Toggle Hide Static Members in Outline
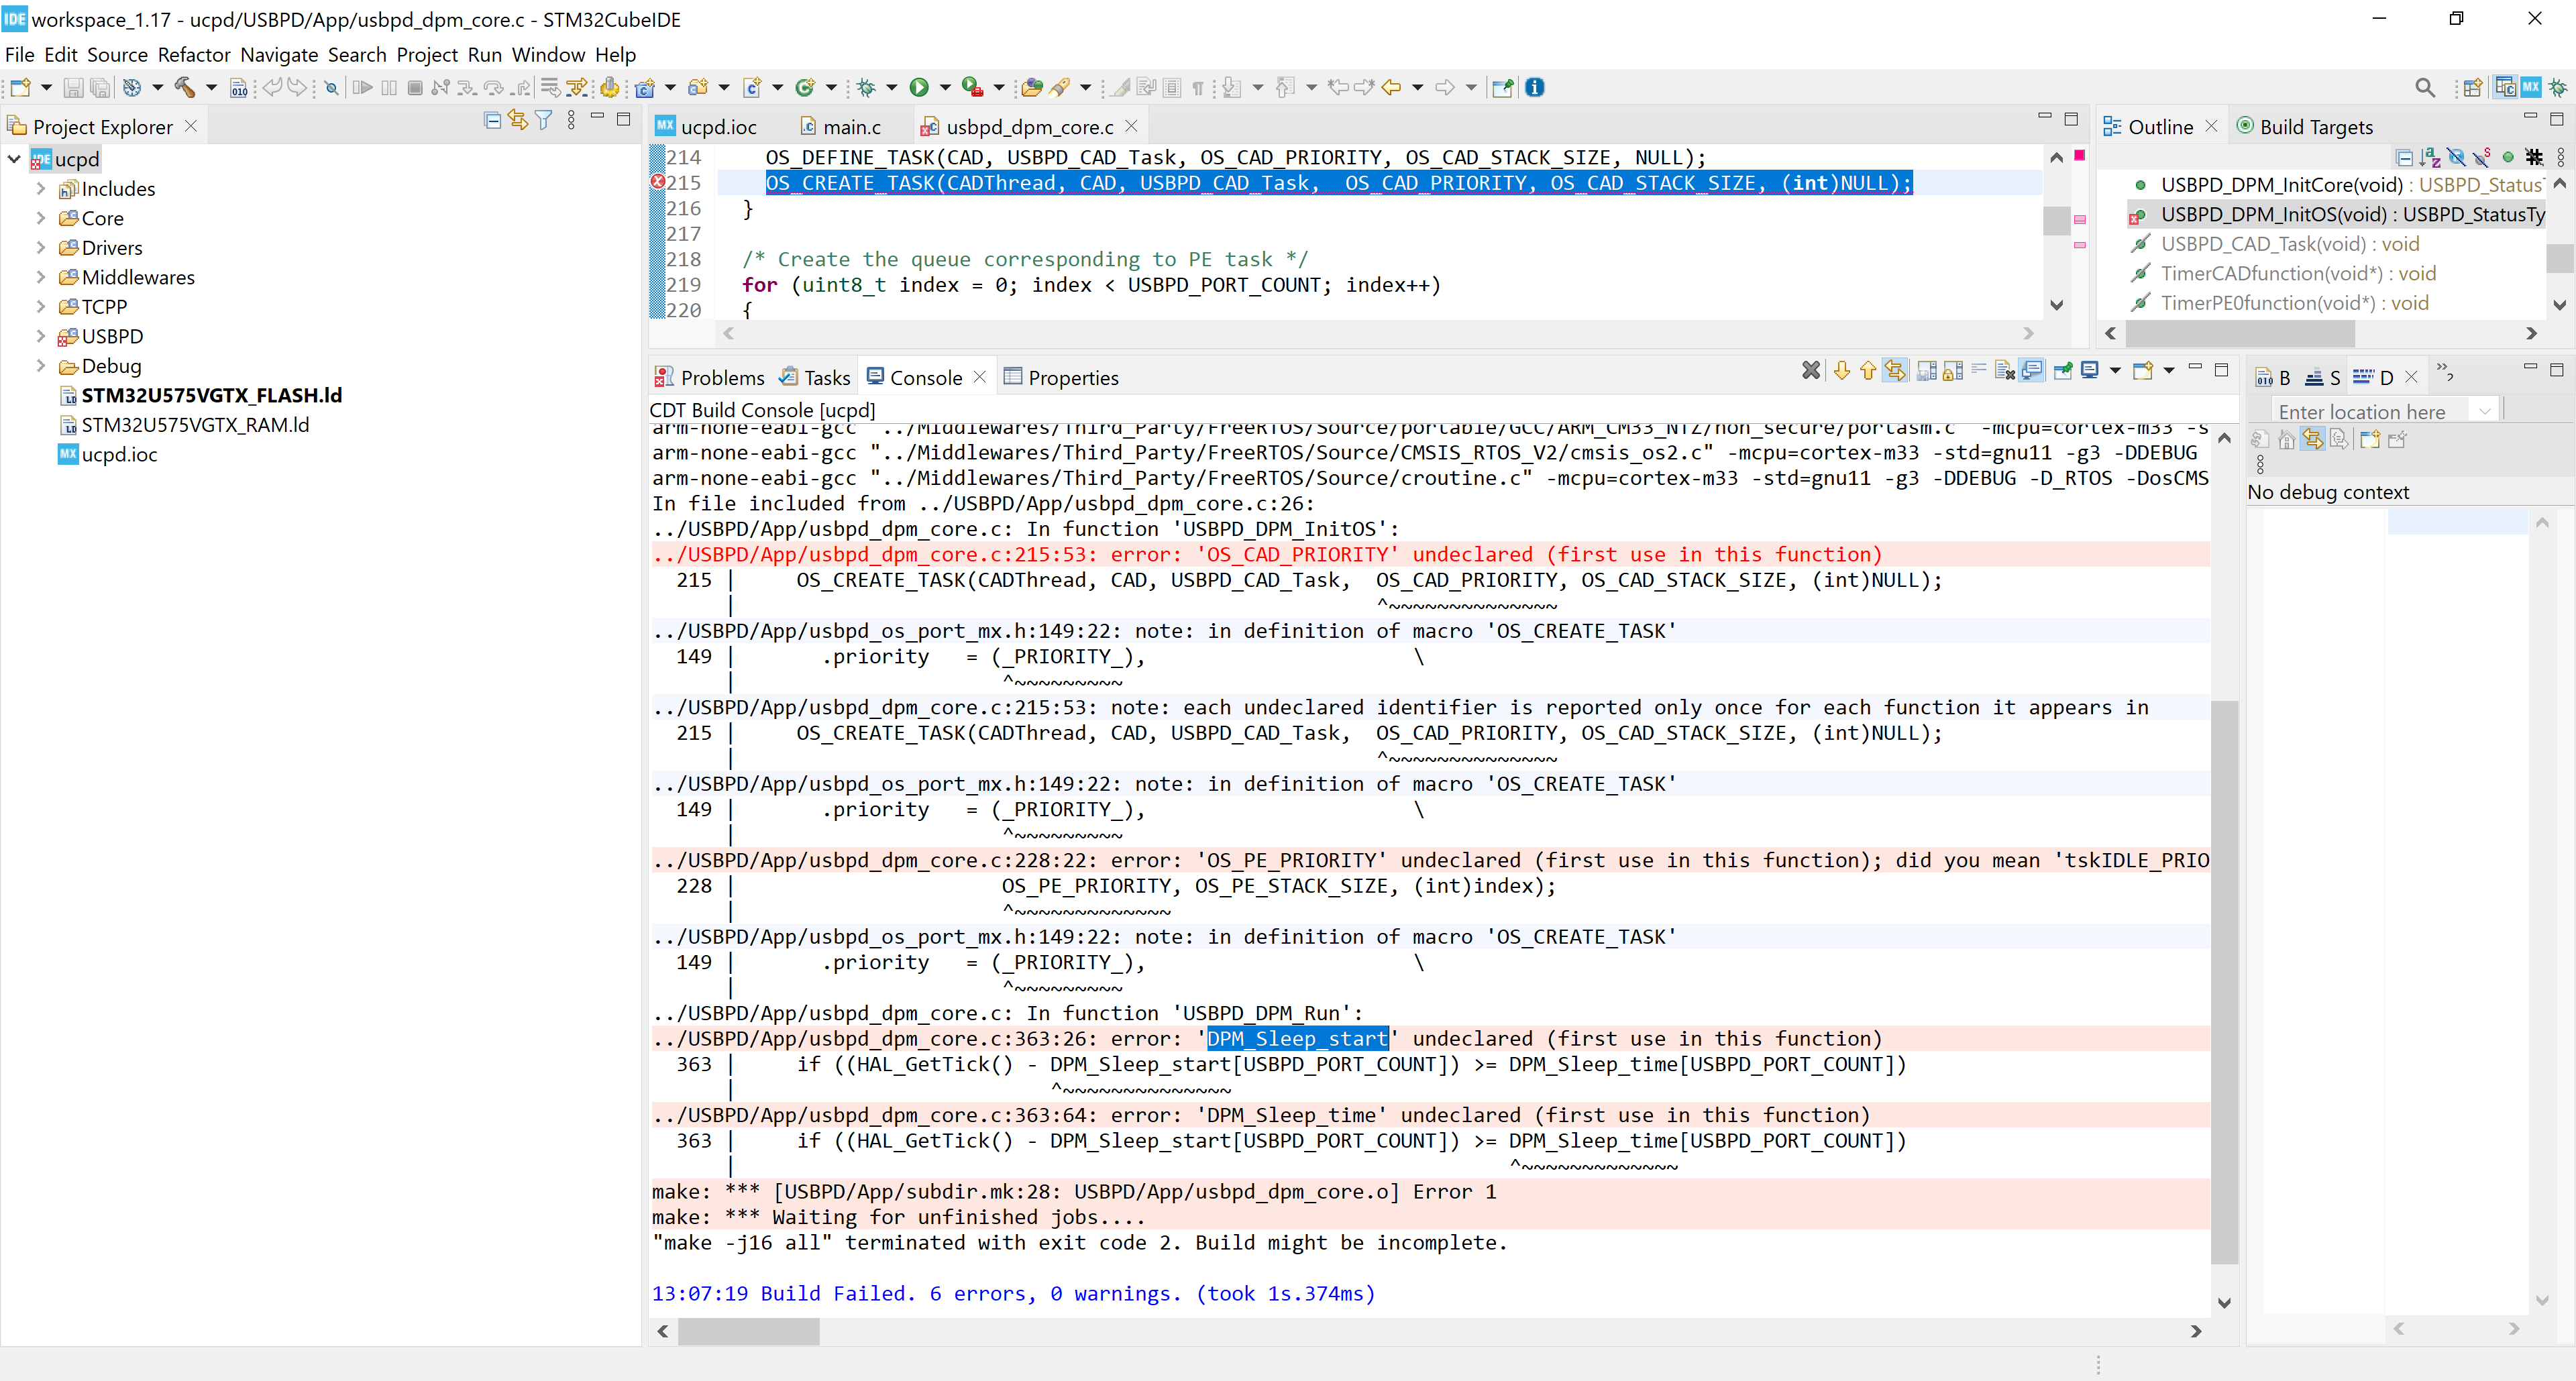2576x1381 pixels. (2481, 158)
